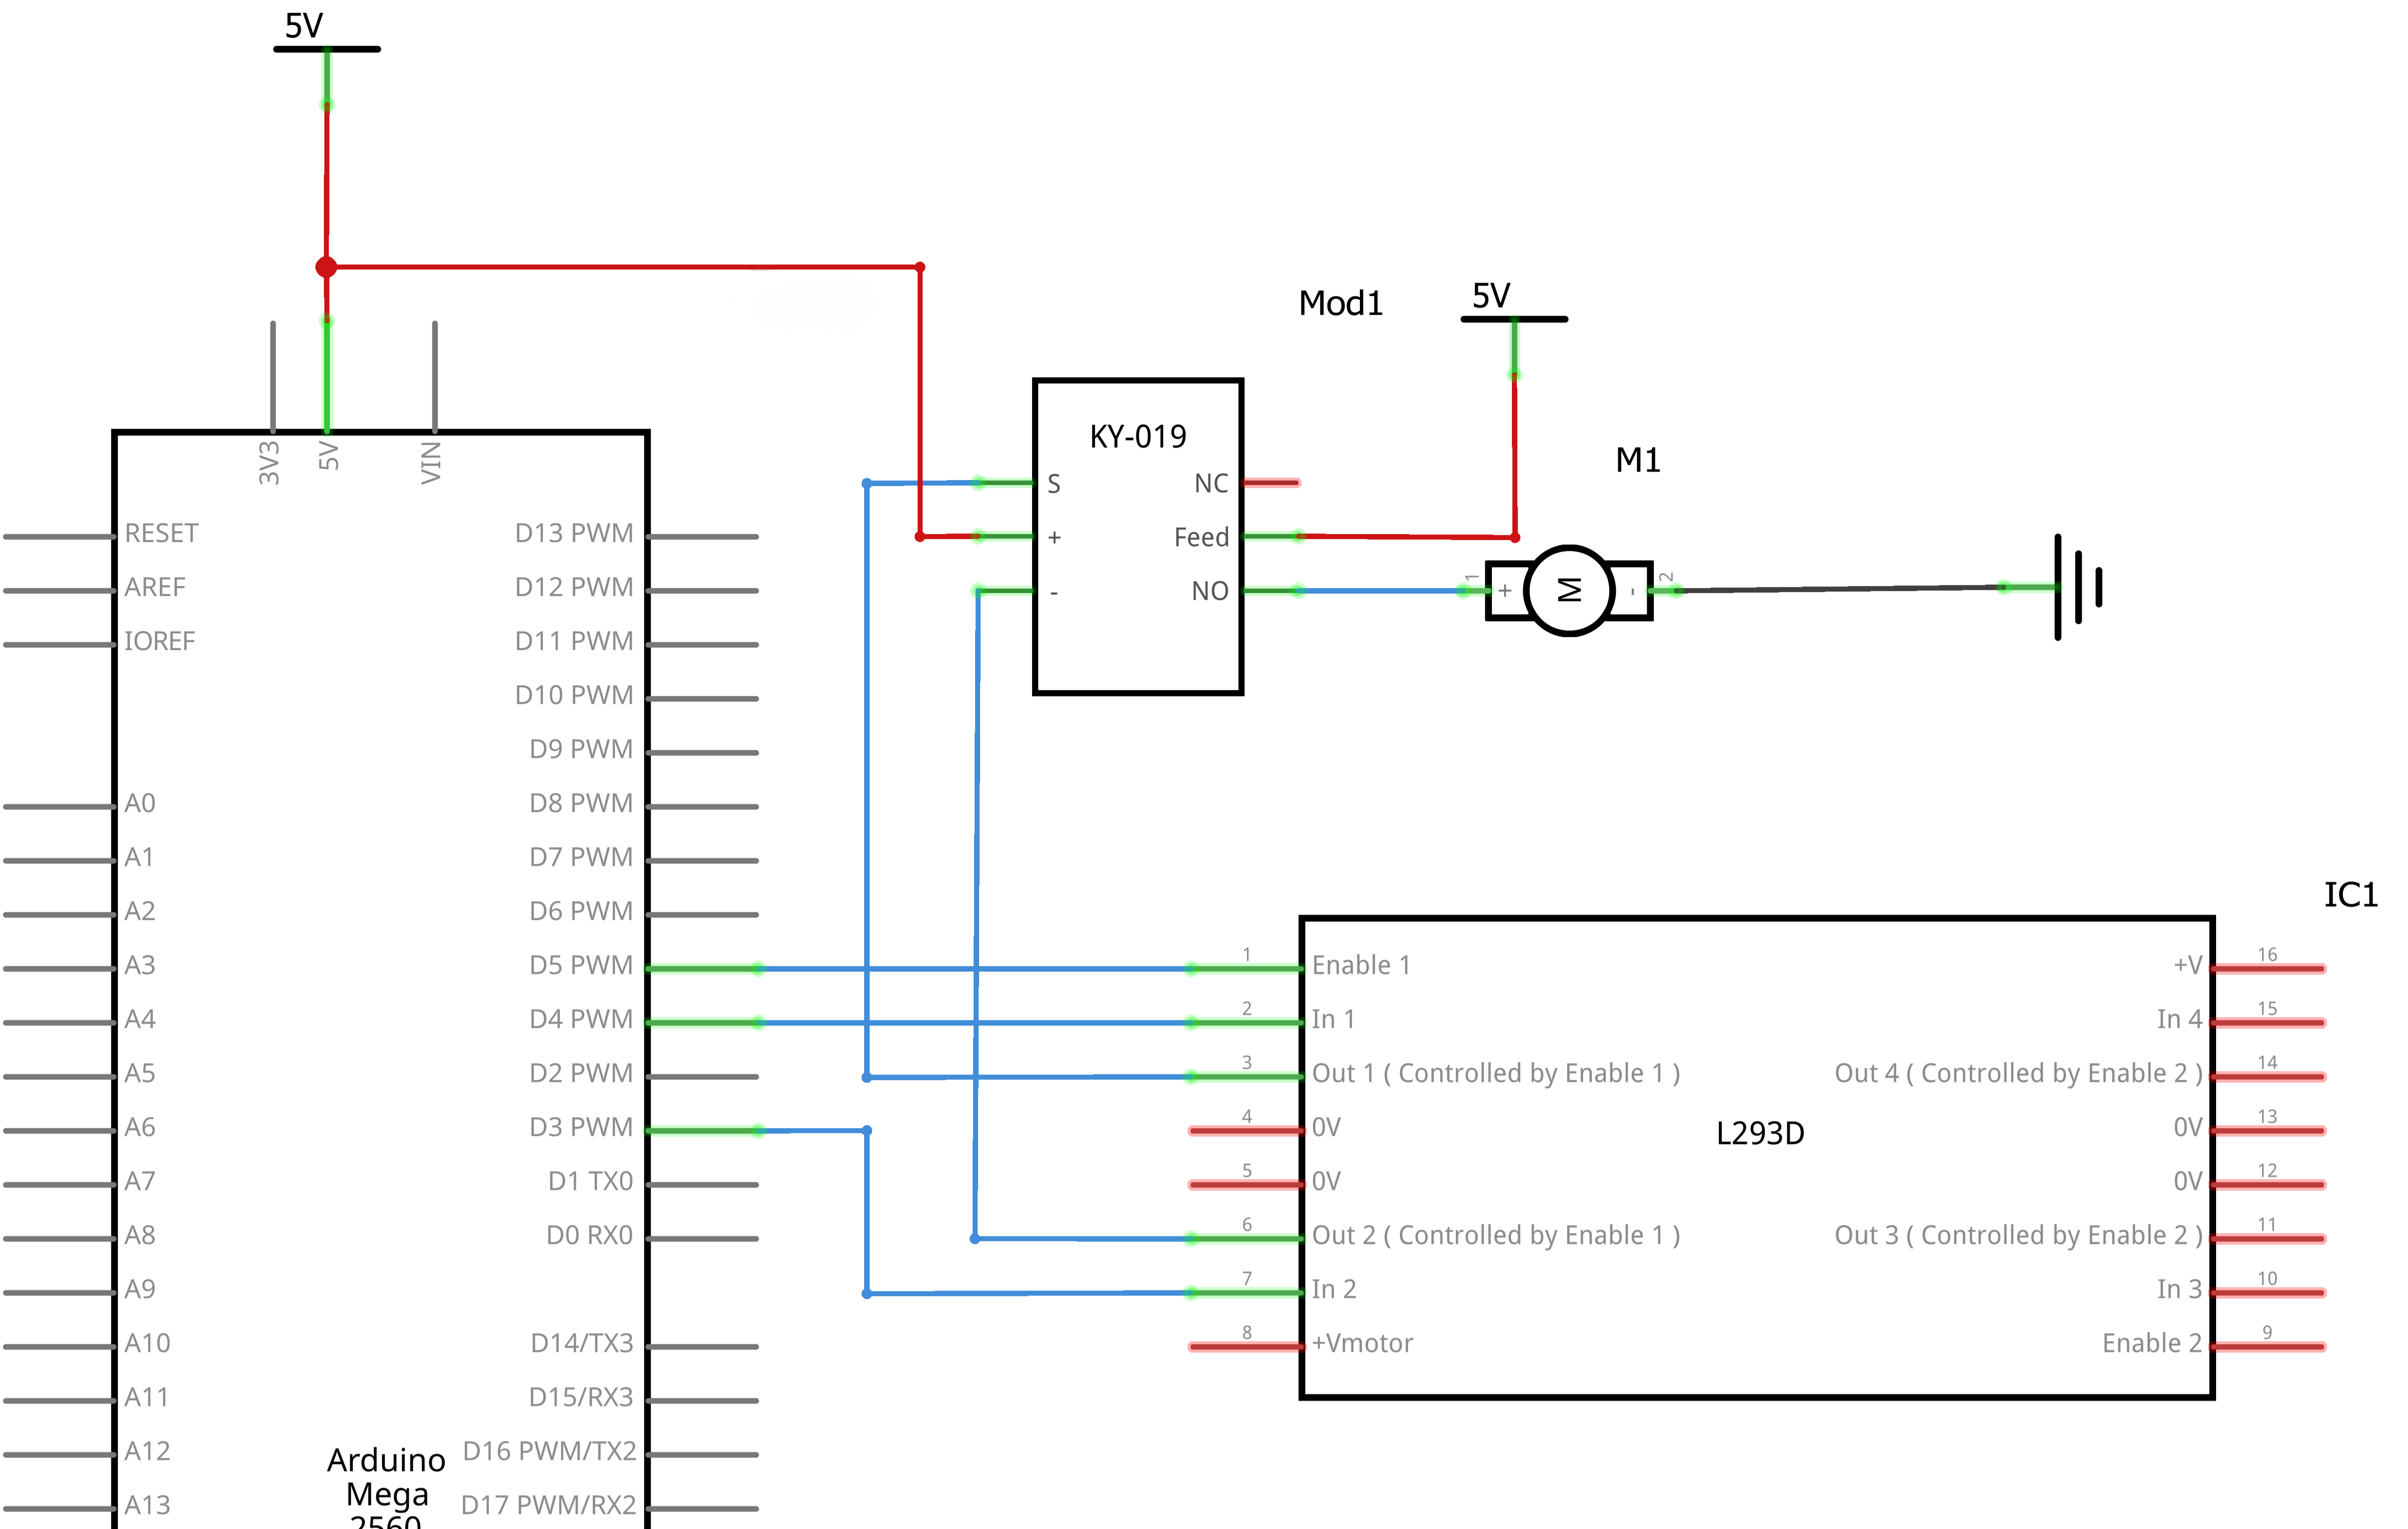Click 'Out 3 ( Controlled by Enable 2 )'
The width and height of the screenshot is (2408, 1529).
[2019, 1236]
